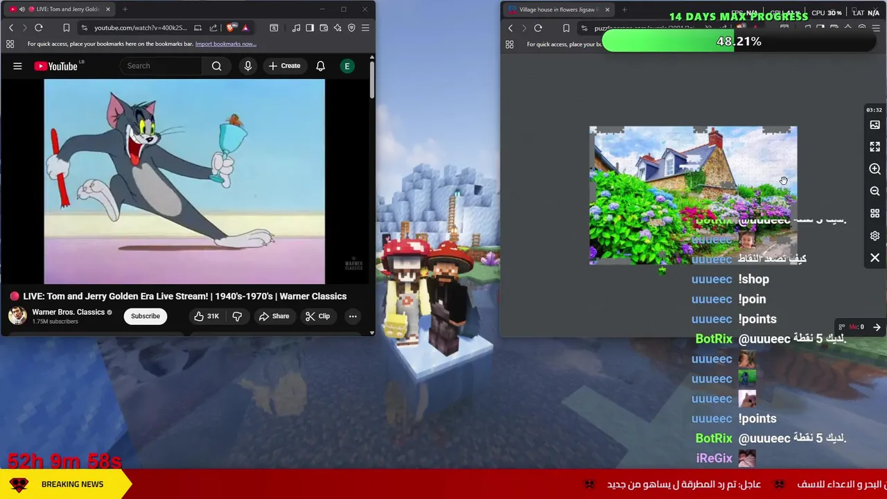
Task: Click the share icon in YouTube address bar
Action: click(x=213, y=28)
